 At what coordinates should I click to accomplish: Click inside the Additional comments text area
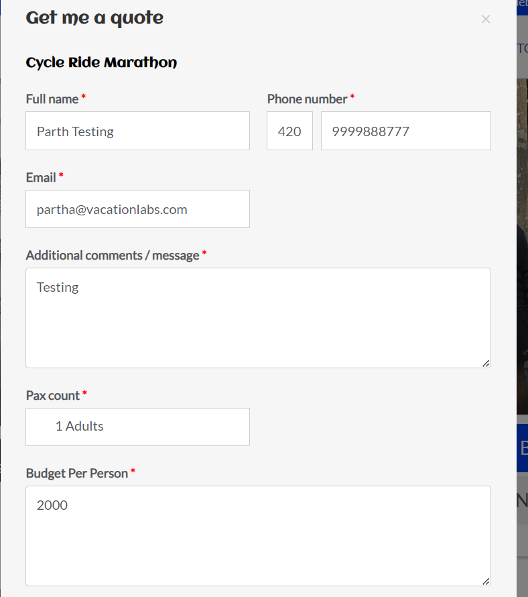258,318
